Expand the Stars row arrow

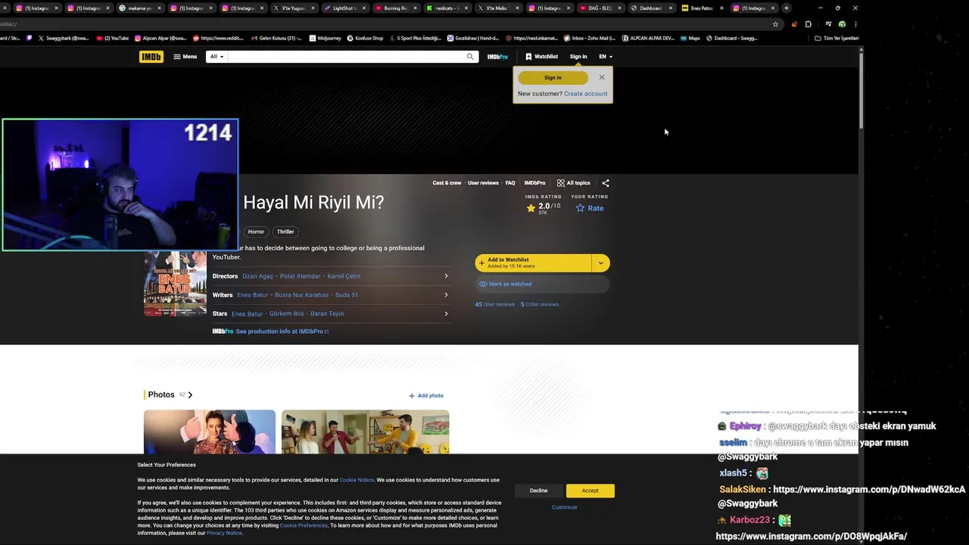pyautogui.click(x=446, y=313)
